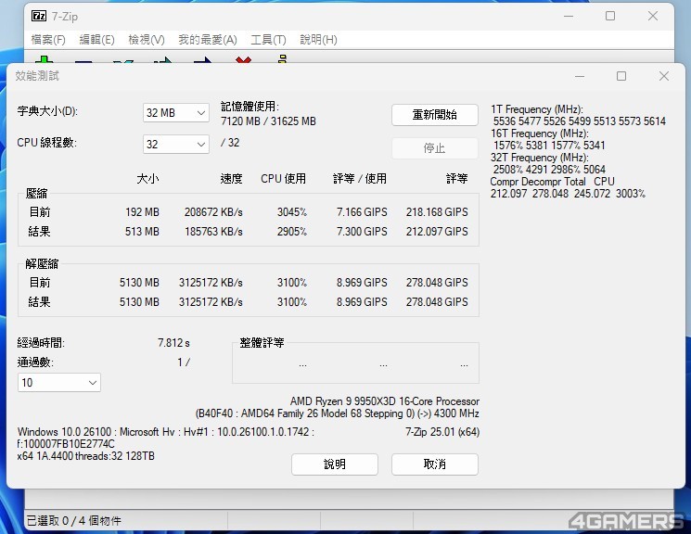691x534 pixels.
Task: Open the 檔案(F) menu
Action: pos(48,40)
